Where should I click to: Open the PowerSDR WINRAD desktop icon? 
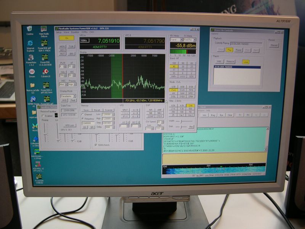point(39,179)
